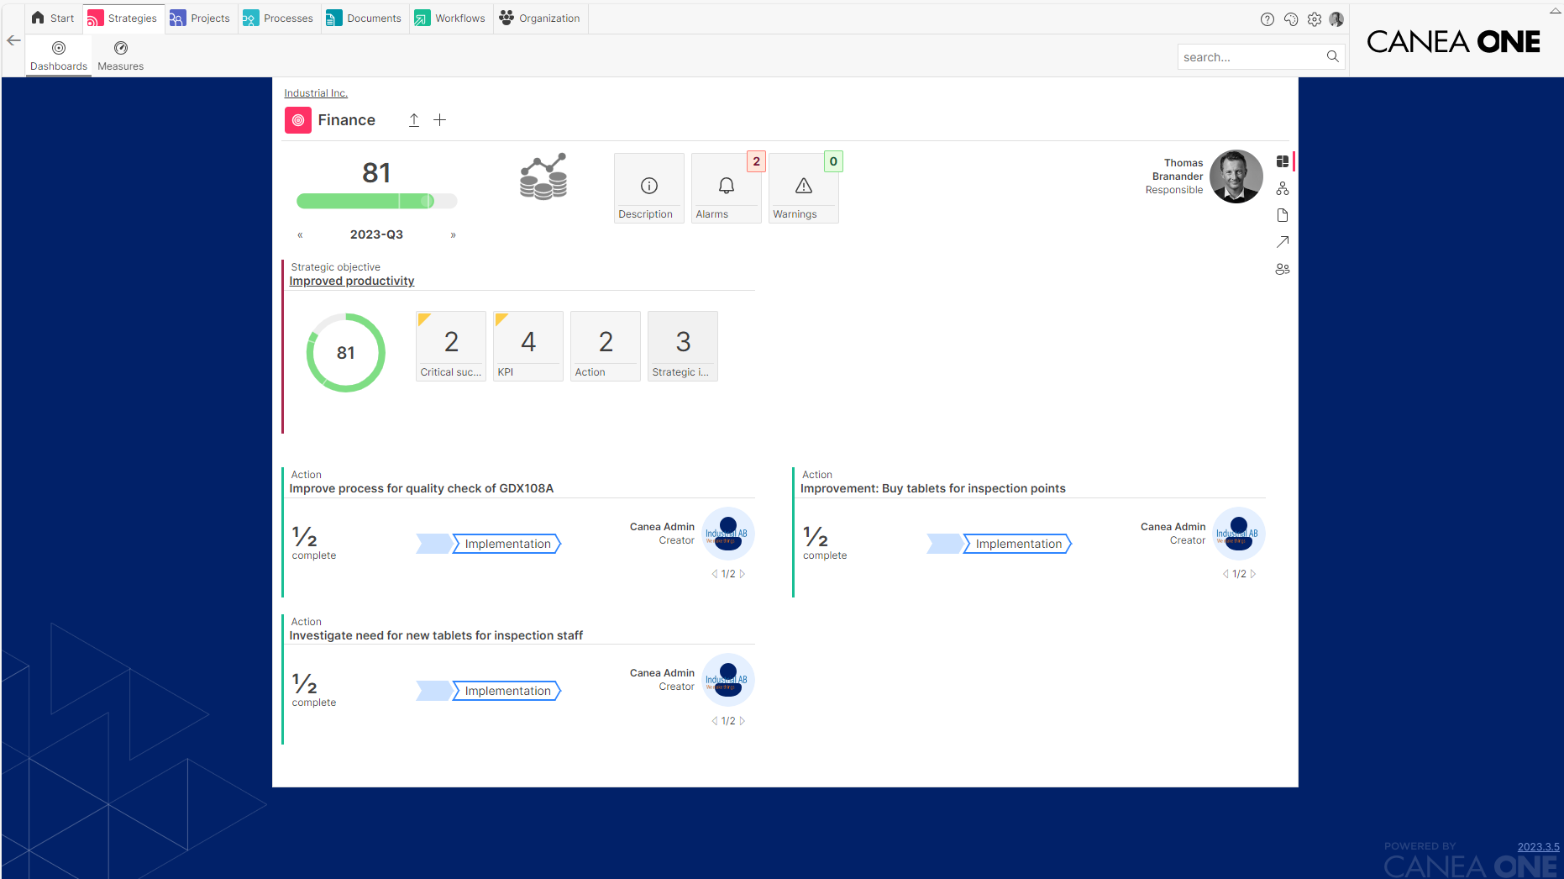The height and width of the screenshot is (879, 1564).
Task: Click Implementation stage in Investigate action
Action: [x=507, y=691]
